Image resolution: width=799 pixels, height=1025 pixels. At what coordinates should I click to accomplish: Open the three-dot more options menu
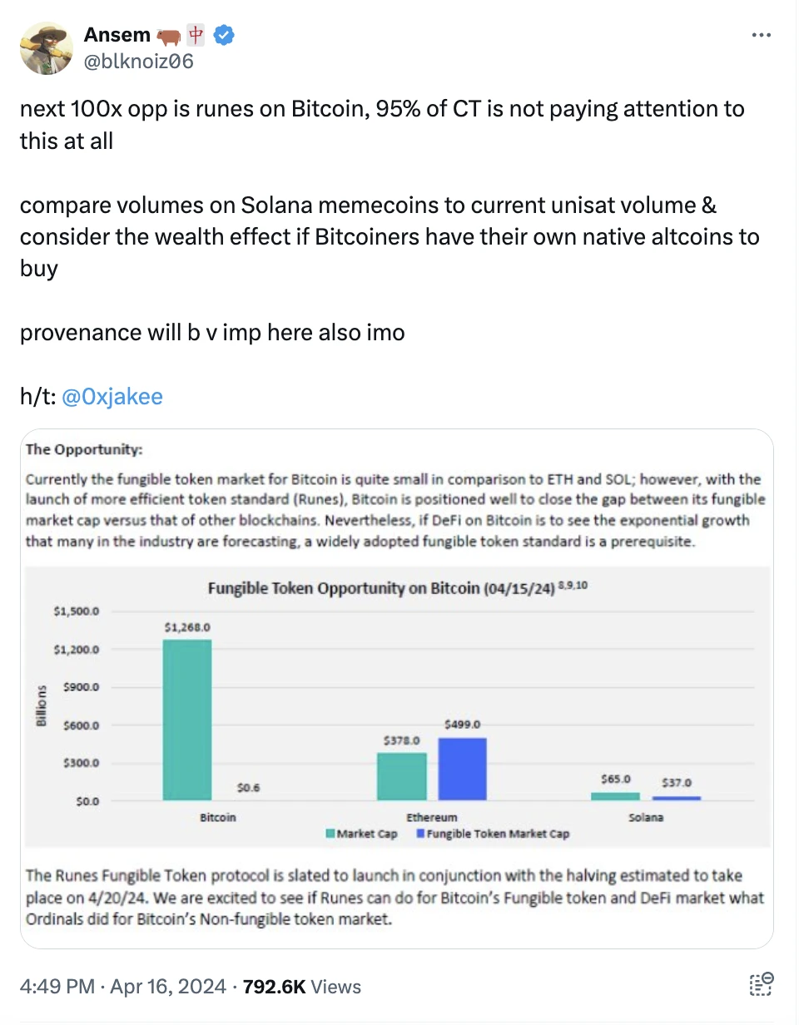coord(761,36)
